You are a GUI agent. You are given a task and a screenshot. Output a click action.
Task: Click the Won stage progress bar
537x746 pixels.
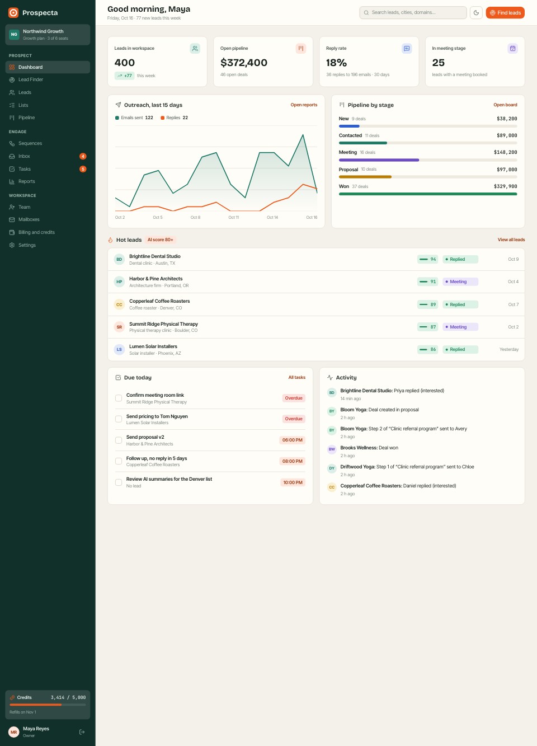(x=428, y=194)
